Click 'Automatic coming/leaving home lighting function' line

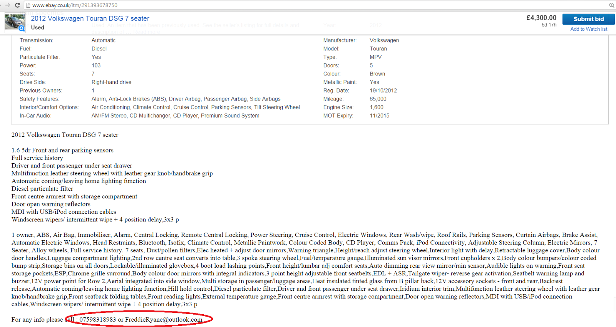[x=79, y=181]
